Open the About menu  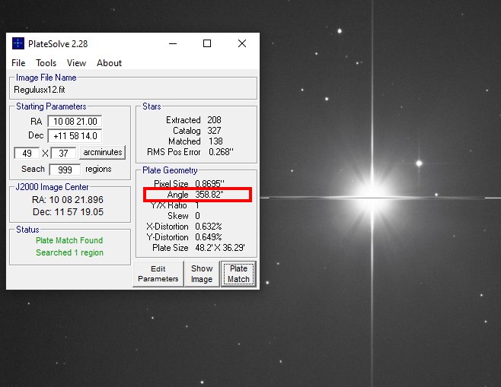point(109,63)
